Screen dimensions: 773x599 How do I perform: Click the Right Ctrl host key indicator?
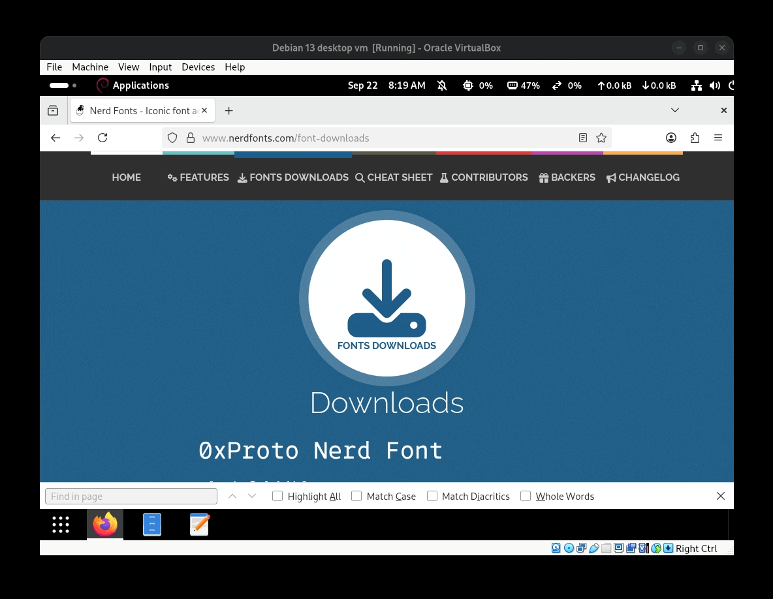pyautogui.click(x=696, y=548)
